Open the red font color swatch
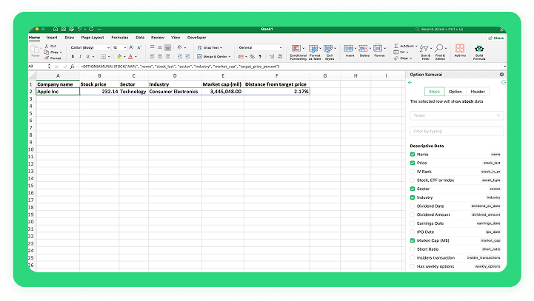Screen dimensions: 534x301 coord(130,56)
